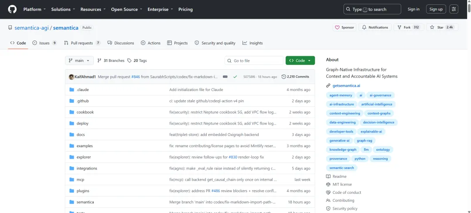
Task: Click the explorer folder icon
Action: (72, 157)
